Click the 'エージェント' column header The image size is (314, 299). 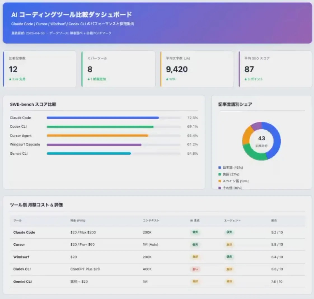coord(232,220)
